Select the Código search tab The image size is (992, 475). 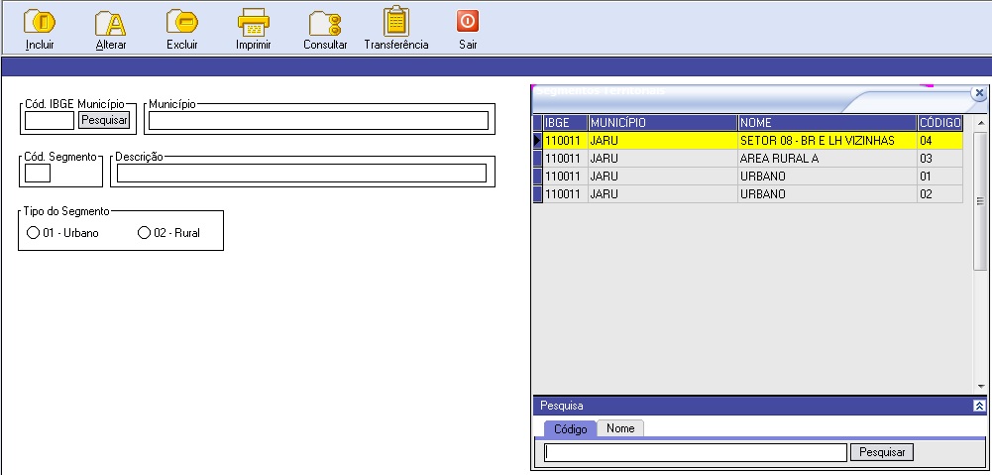click(570, 428)
